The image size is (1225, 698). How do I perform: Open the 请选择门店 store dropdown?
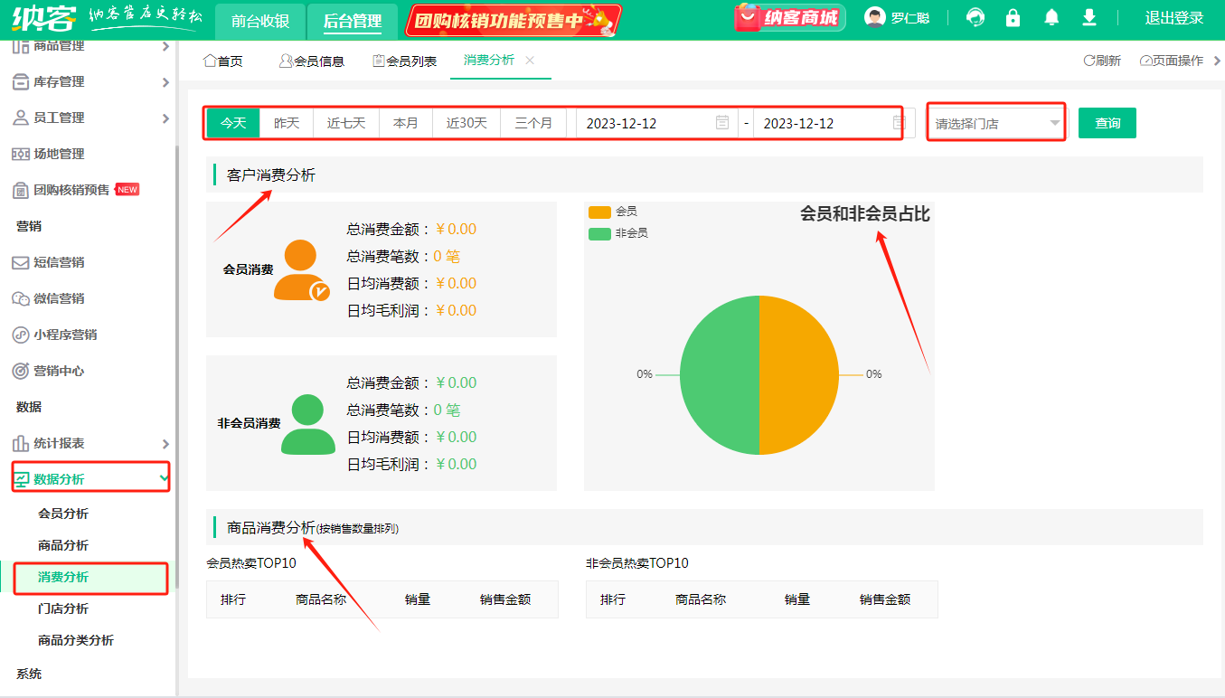tap(996, 124)
